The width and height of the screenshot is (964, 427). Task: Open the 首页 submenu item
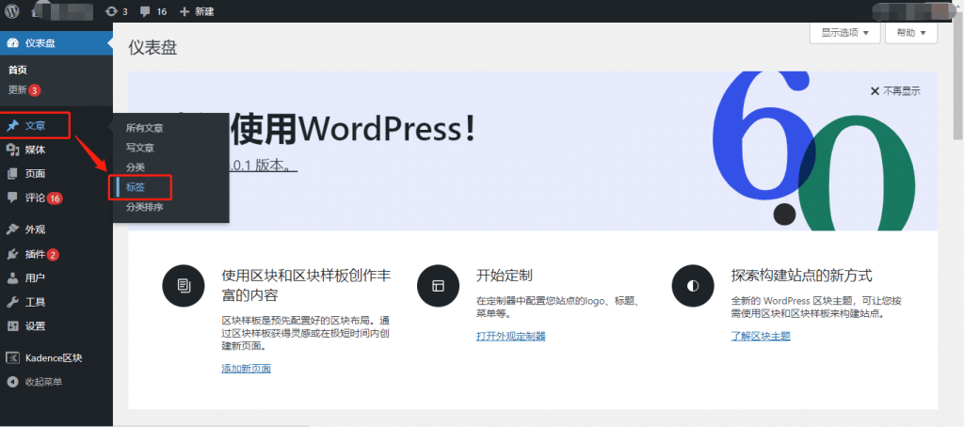pyautogui.click(x=17, y=70)
